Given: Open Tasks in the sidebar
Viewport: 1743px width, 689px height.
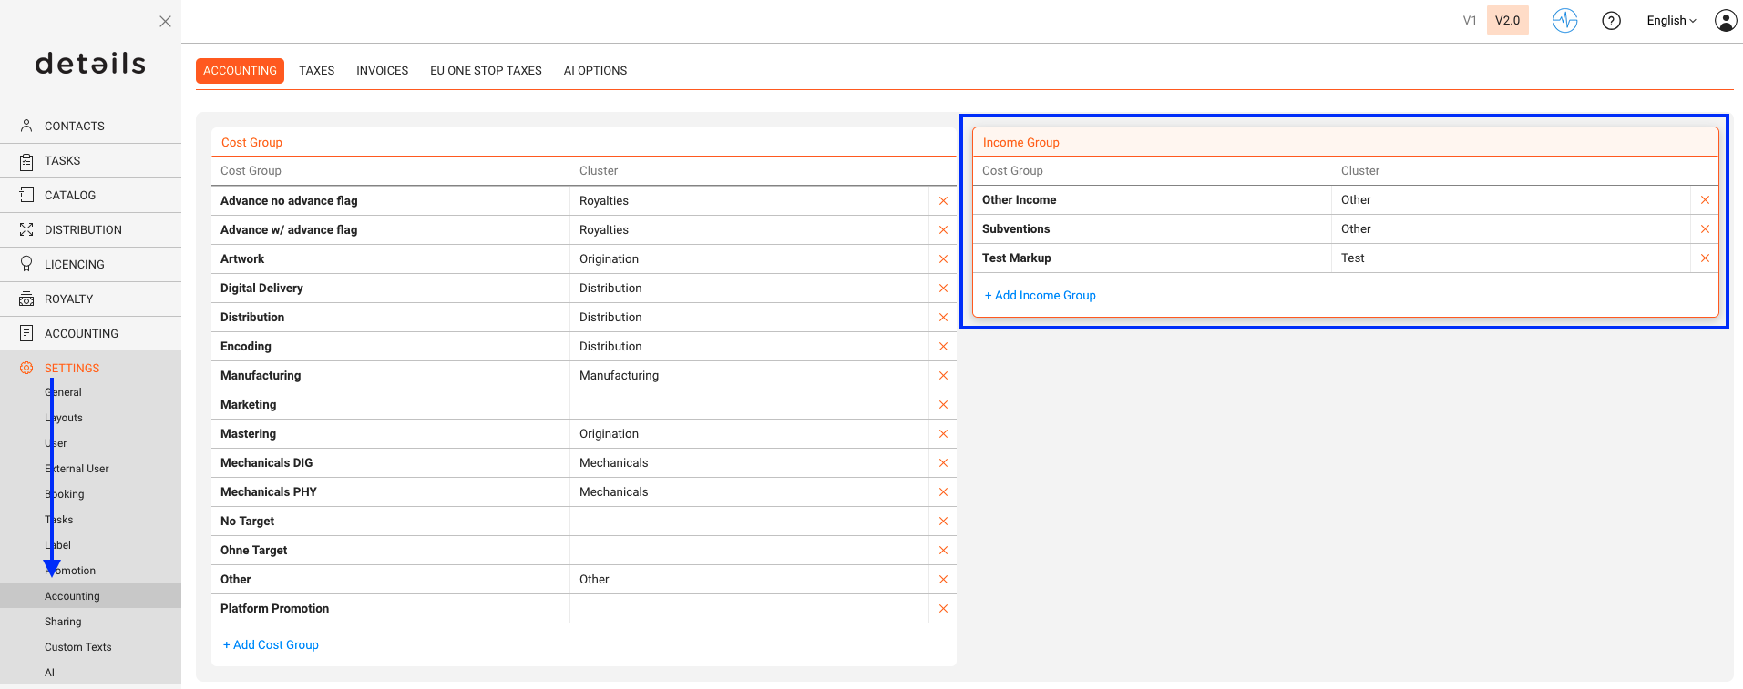Looking at the screenshot, I should coord(90,160).
